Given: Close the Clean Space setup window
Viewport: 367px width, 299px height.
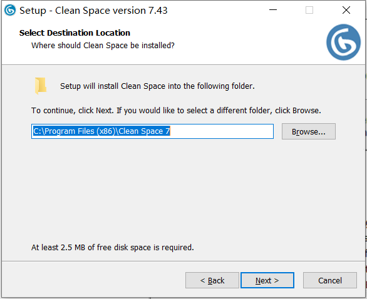Looking at the screenshot, I should [x=346, y=10].
